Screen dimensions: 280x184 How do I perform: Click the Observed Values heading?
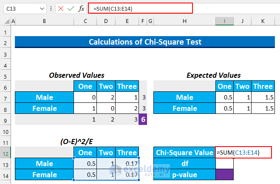[76, 75]
